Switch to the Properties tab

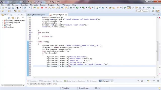tap(45, 81)
